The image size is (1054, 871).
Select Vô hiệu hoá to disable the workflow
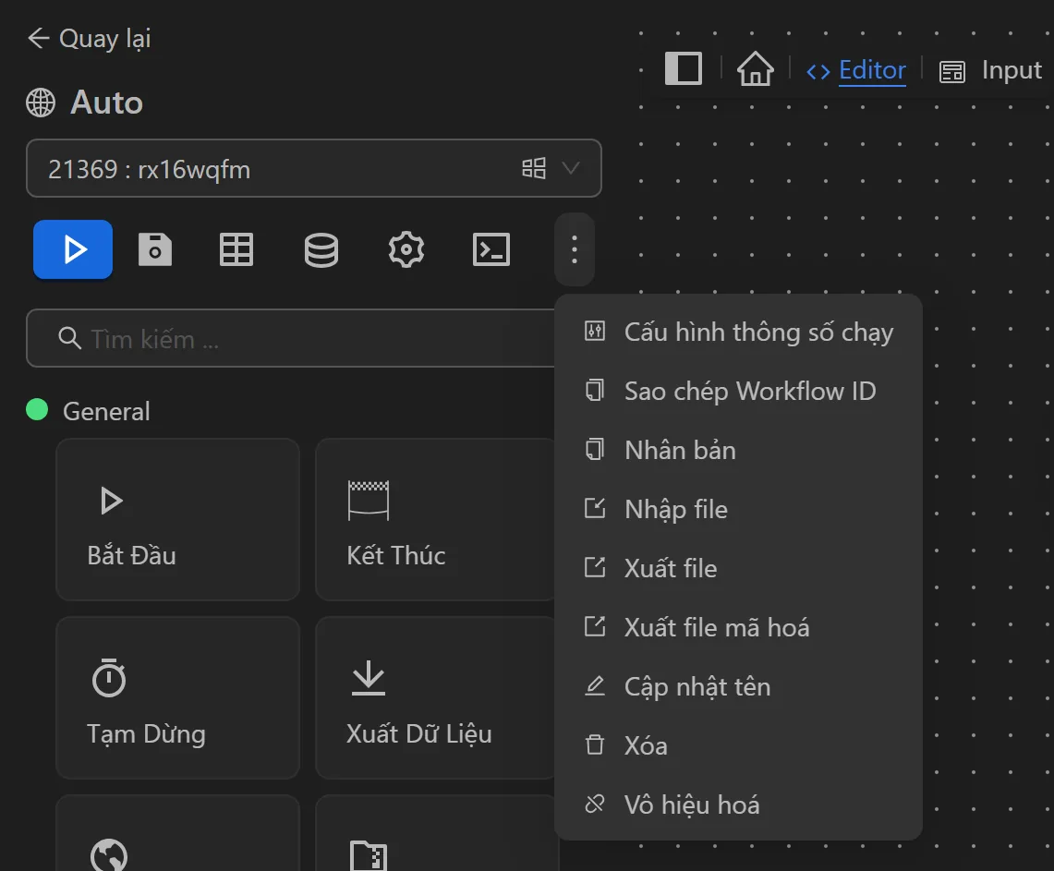click(691, 804)
